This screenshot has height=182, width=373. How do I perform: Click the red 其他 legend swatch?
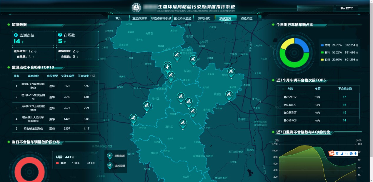57,163
